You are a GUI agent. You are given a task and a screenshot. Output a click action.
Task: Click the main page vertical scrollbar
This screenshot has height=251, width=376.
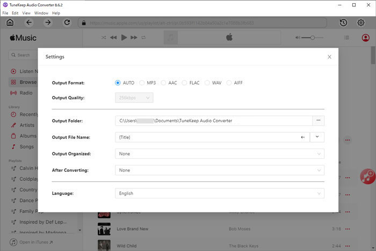point(373,55)
